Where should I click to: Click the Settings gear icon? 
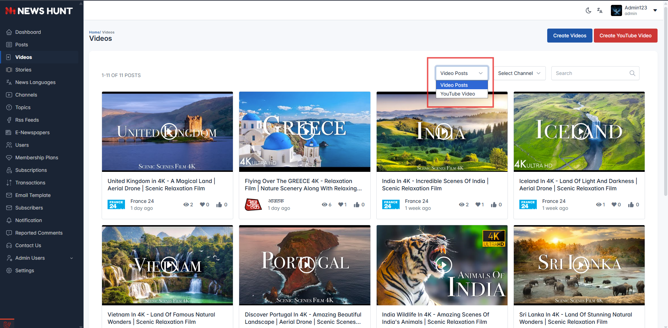click(9, 270)
